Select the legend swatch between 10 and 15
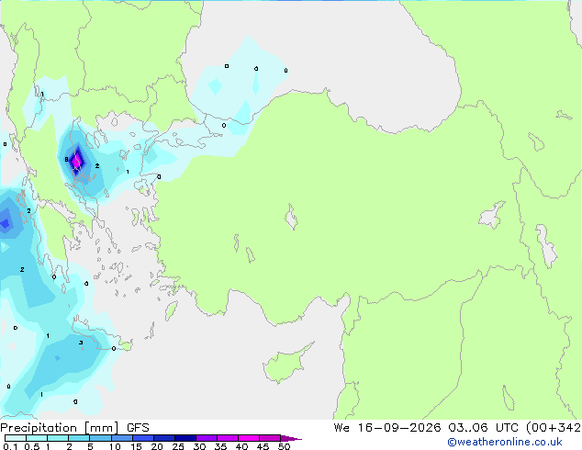This screenshot has width=582, height=450. point(122,438)
